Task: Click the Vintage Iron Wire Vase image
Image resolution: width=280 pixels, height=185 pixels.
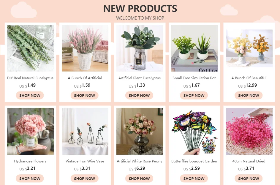Action: 85,131
